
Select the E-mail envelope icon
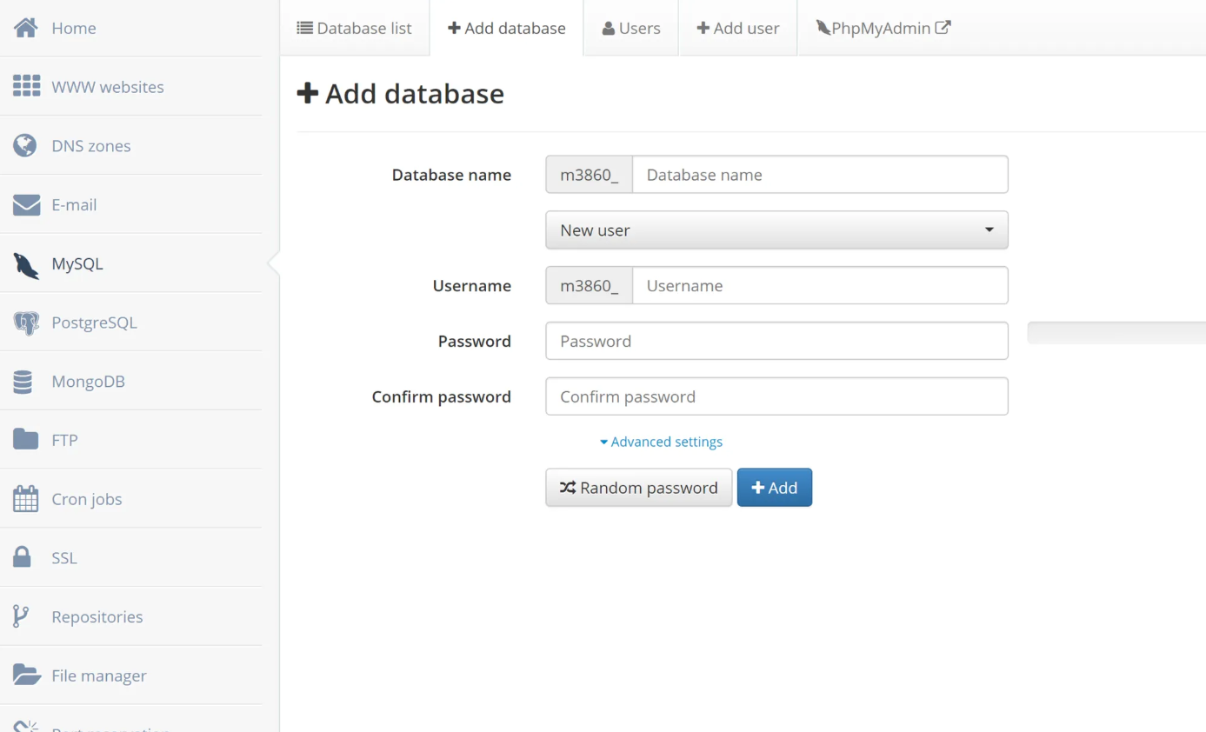click(26, 204)
